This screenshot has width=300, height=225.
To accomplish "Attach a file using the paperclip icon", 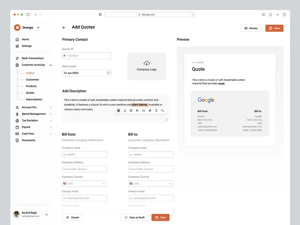I will click(150, 110).
